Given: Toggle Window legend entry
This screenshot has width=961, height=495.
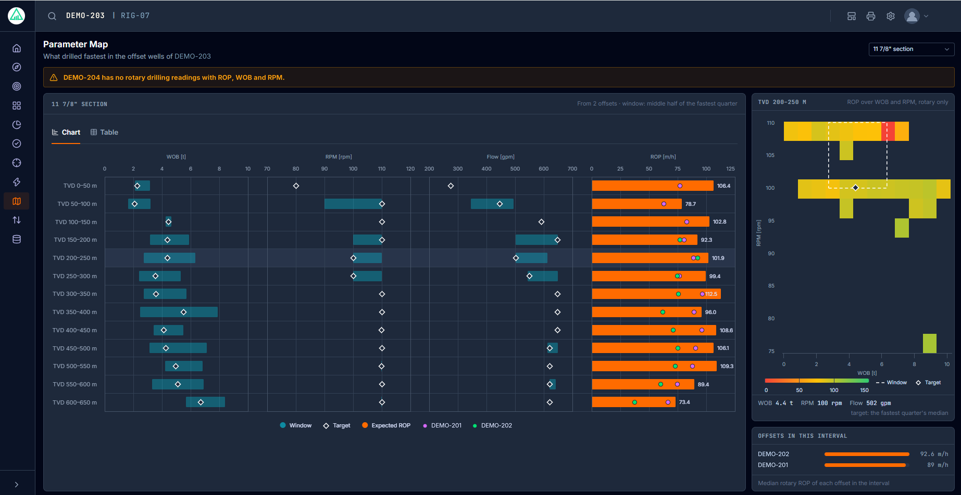Looking at the screenshot, I should pyautogui.click(x=295, y=425).
